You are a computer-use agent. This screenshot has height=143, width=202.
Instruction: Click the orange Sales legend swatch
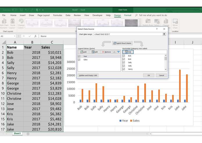[x=131, y=121]
